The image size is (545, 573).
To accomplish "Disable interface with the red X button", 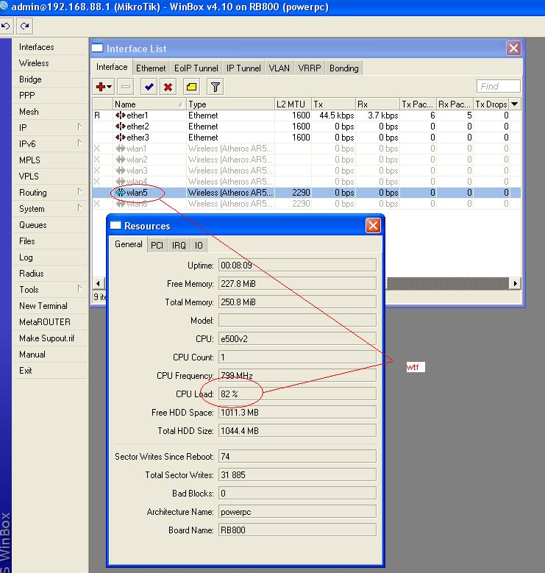I will tap(168, 87).
